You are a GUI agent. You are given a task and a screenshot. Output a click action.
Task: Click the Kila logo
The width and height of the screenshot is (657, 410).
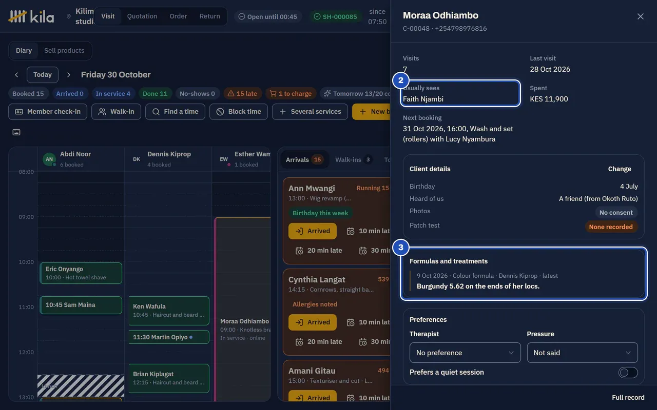31,16
